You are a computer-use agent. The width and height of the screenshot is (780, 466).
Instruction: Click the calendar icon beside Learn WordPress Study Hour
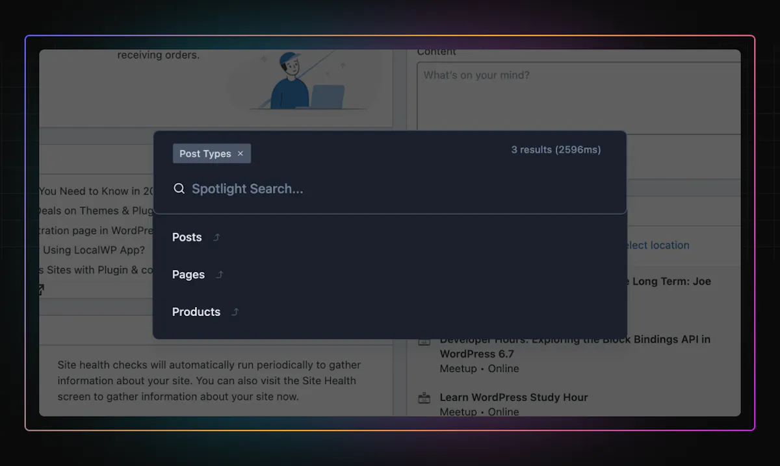(424, 397)
